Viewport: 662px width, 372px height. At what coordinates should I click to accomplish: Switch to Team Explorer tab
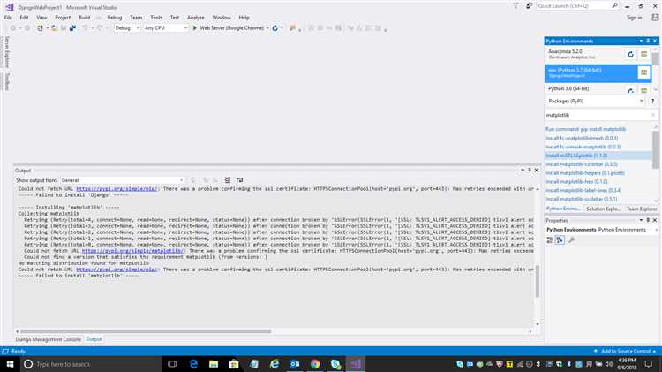click(642, 209)
